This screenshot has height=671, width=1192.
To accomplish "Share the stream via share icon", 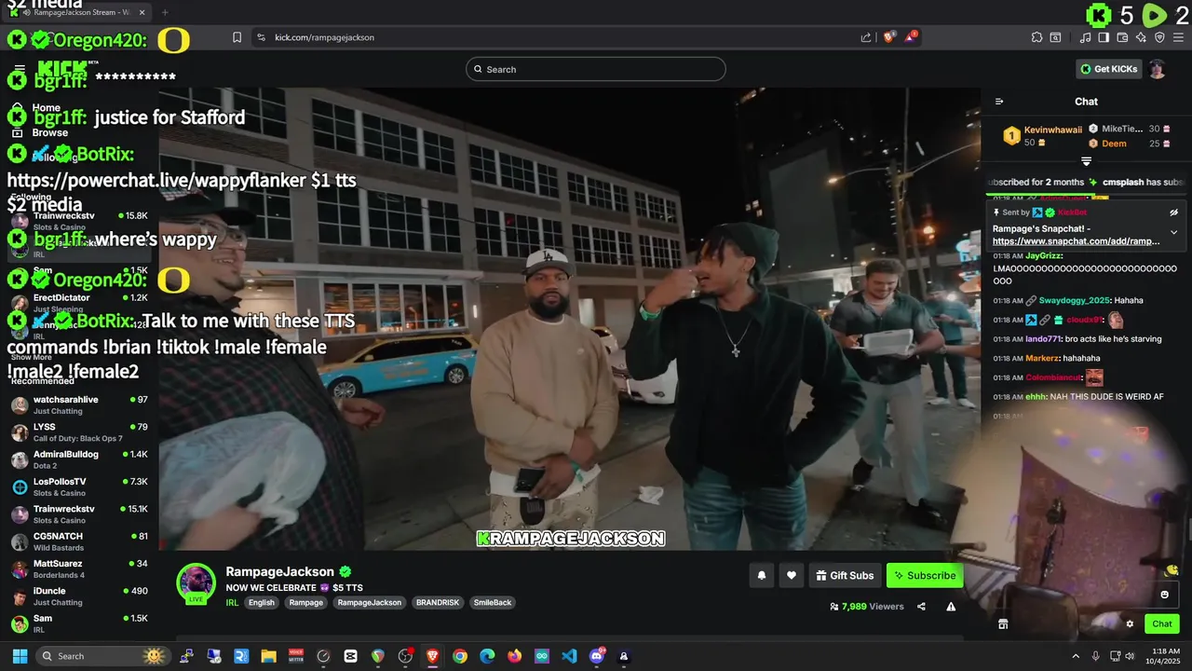I will [x=921, y=607].
